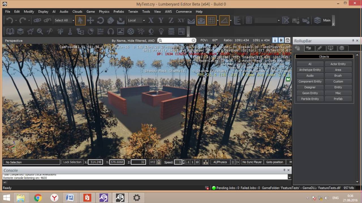362x203 pixels.
Task: Open the UI Editor window icon
Action: (181, 31)
